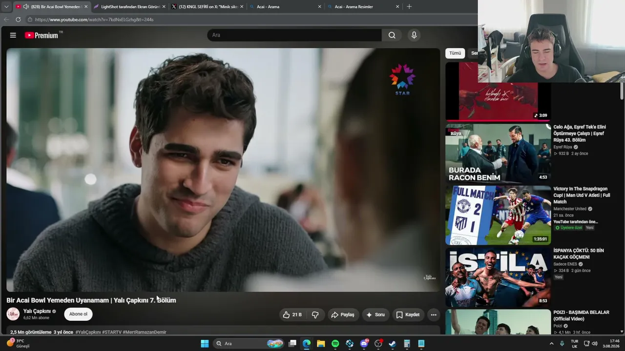This screenshot has height=351, width=625.
Task: Select the Tümü filter chip
Action: 455,53
